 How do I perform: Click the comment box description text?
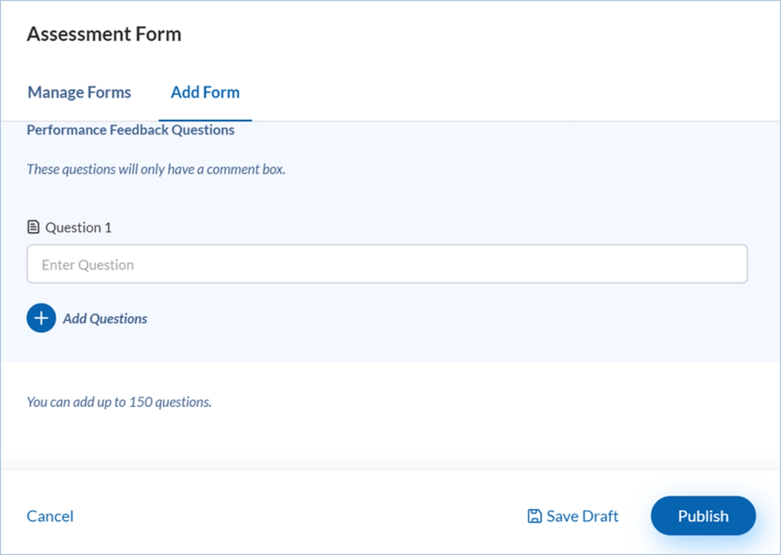(156, 169)
